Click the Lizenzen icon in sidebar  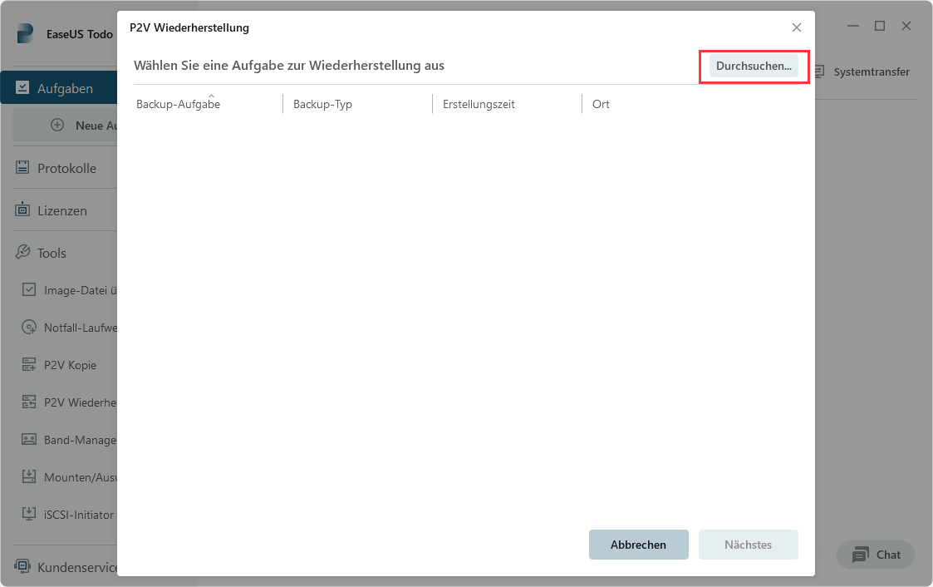tap(22, 210)
